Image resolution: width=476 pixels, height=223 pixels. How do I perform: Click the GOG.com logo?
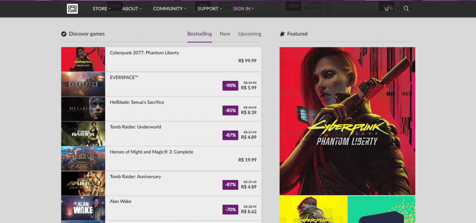(x=72, y=9)
